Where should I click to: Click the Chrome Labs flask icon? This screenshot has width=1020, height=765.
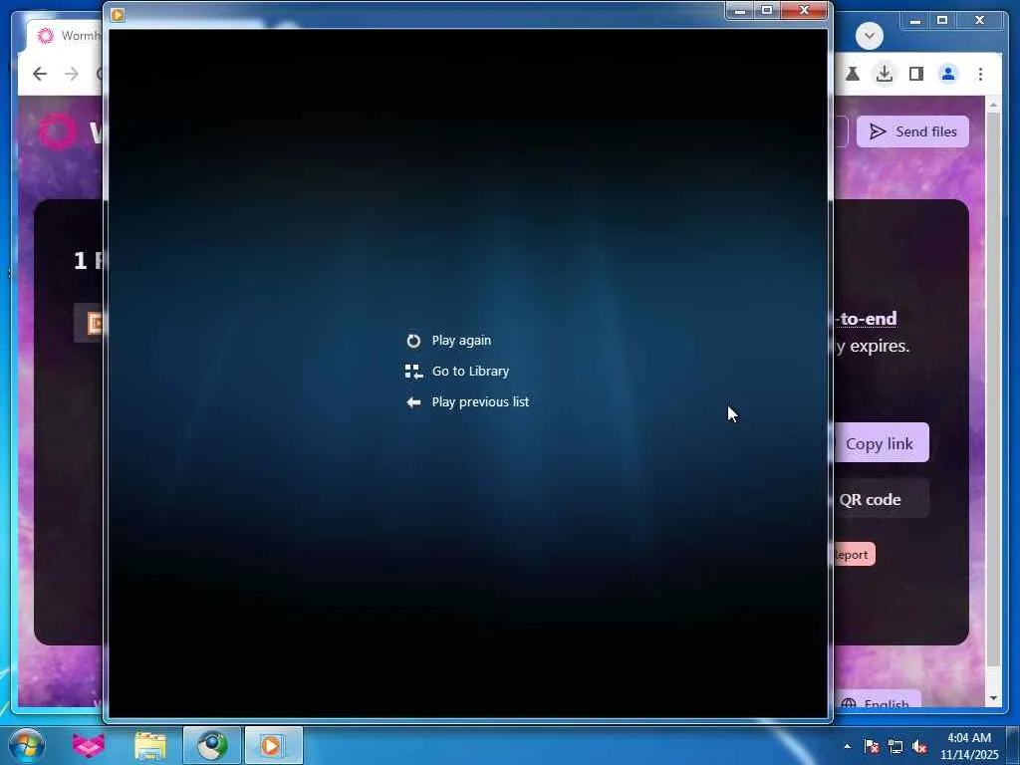coord(853,74)
